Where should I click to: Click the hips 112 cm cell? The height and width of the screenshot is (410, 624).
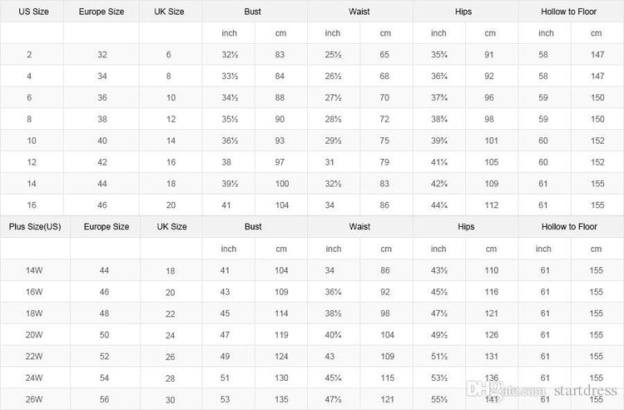pyautogui.click(x=492, y=205)
